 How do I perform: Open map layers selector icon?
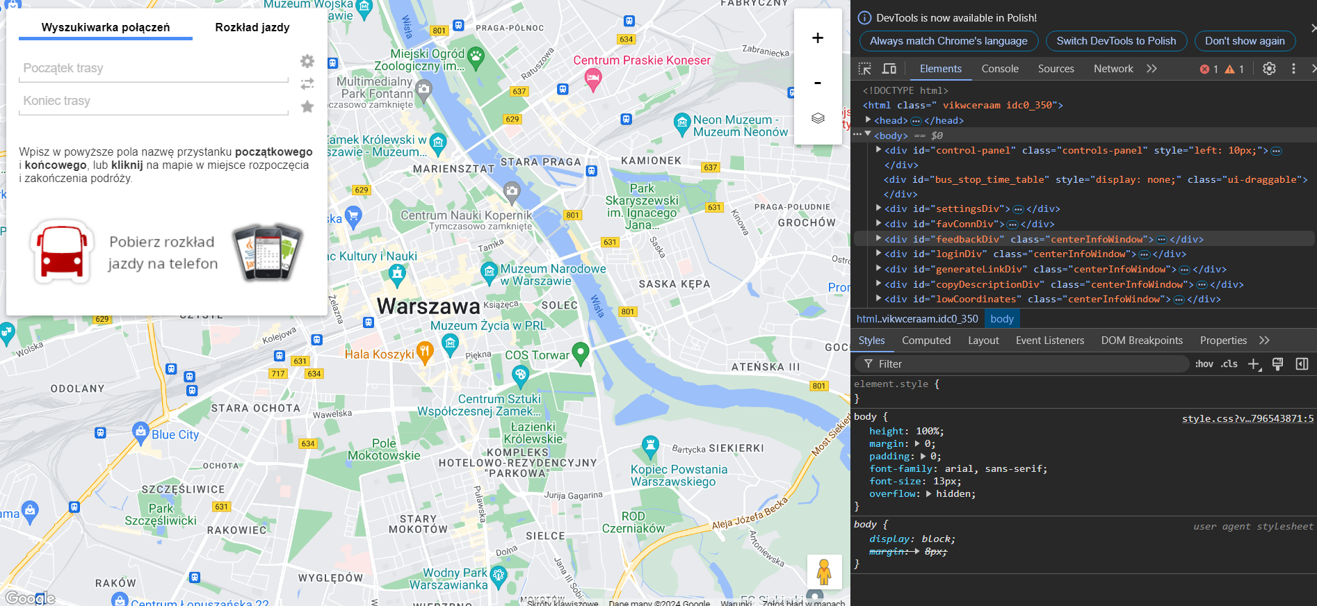coord(818,118)
